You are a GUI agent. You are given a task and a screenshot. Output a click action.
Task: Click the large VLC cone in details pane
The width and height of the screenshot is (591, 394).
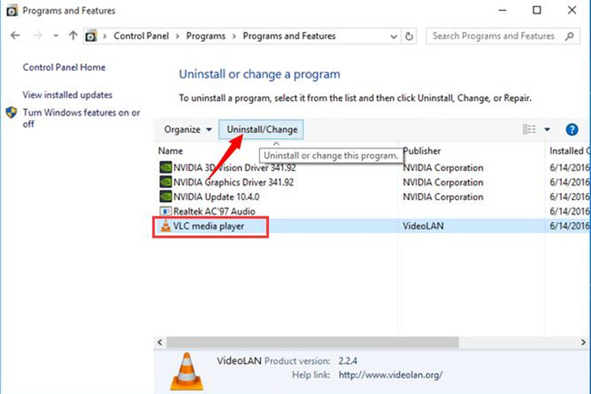click(186, 371)
